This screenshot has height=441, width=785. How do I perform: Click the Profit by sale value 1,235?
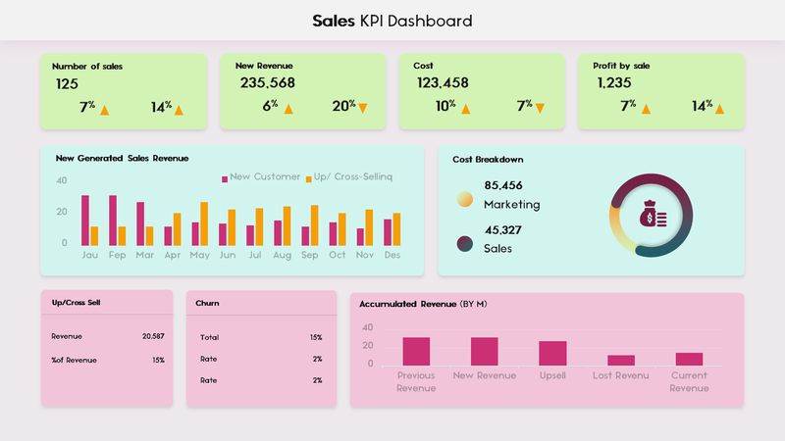point(614,82)
